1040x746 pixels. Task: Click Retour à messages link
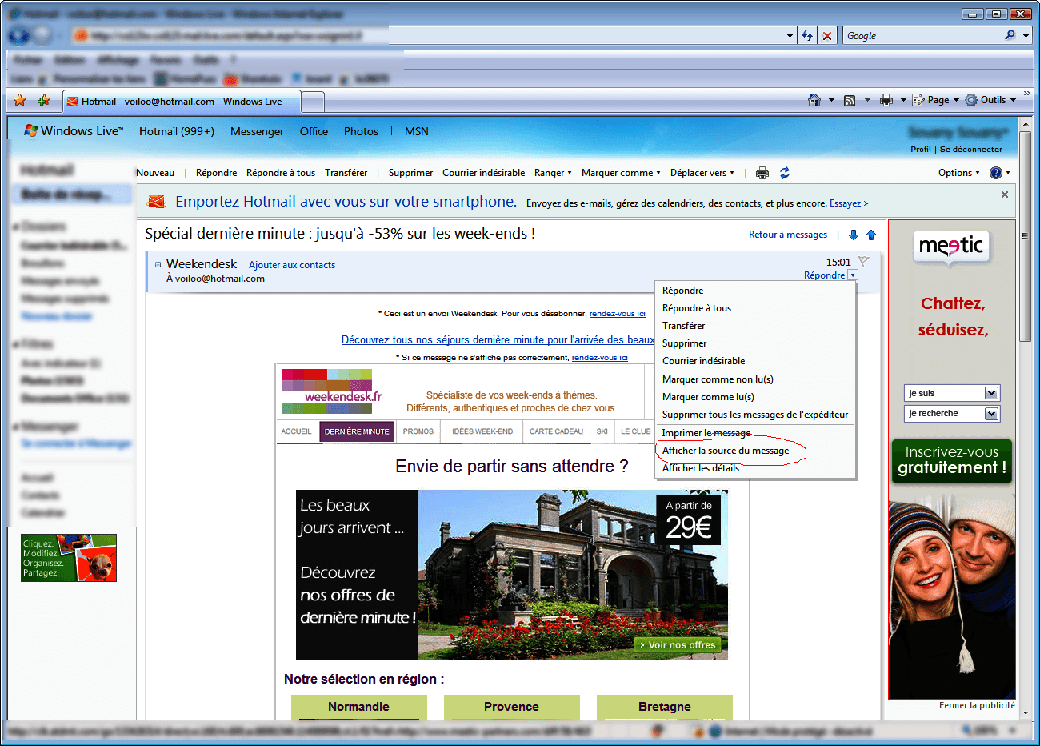[788, 235]
